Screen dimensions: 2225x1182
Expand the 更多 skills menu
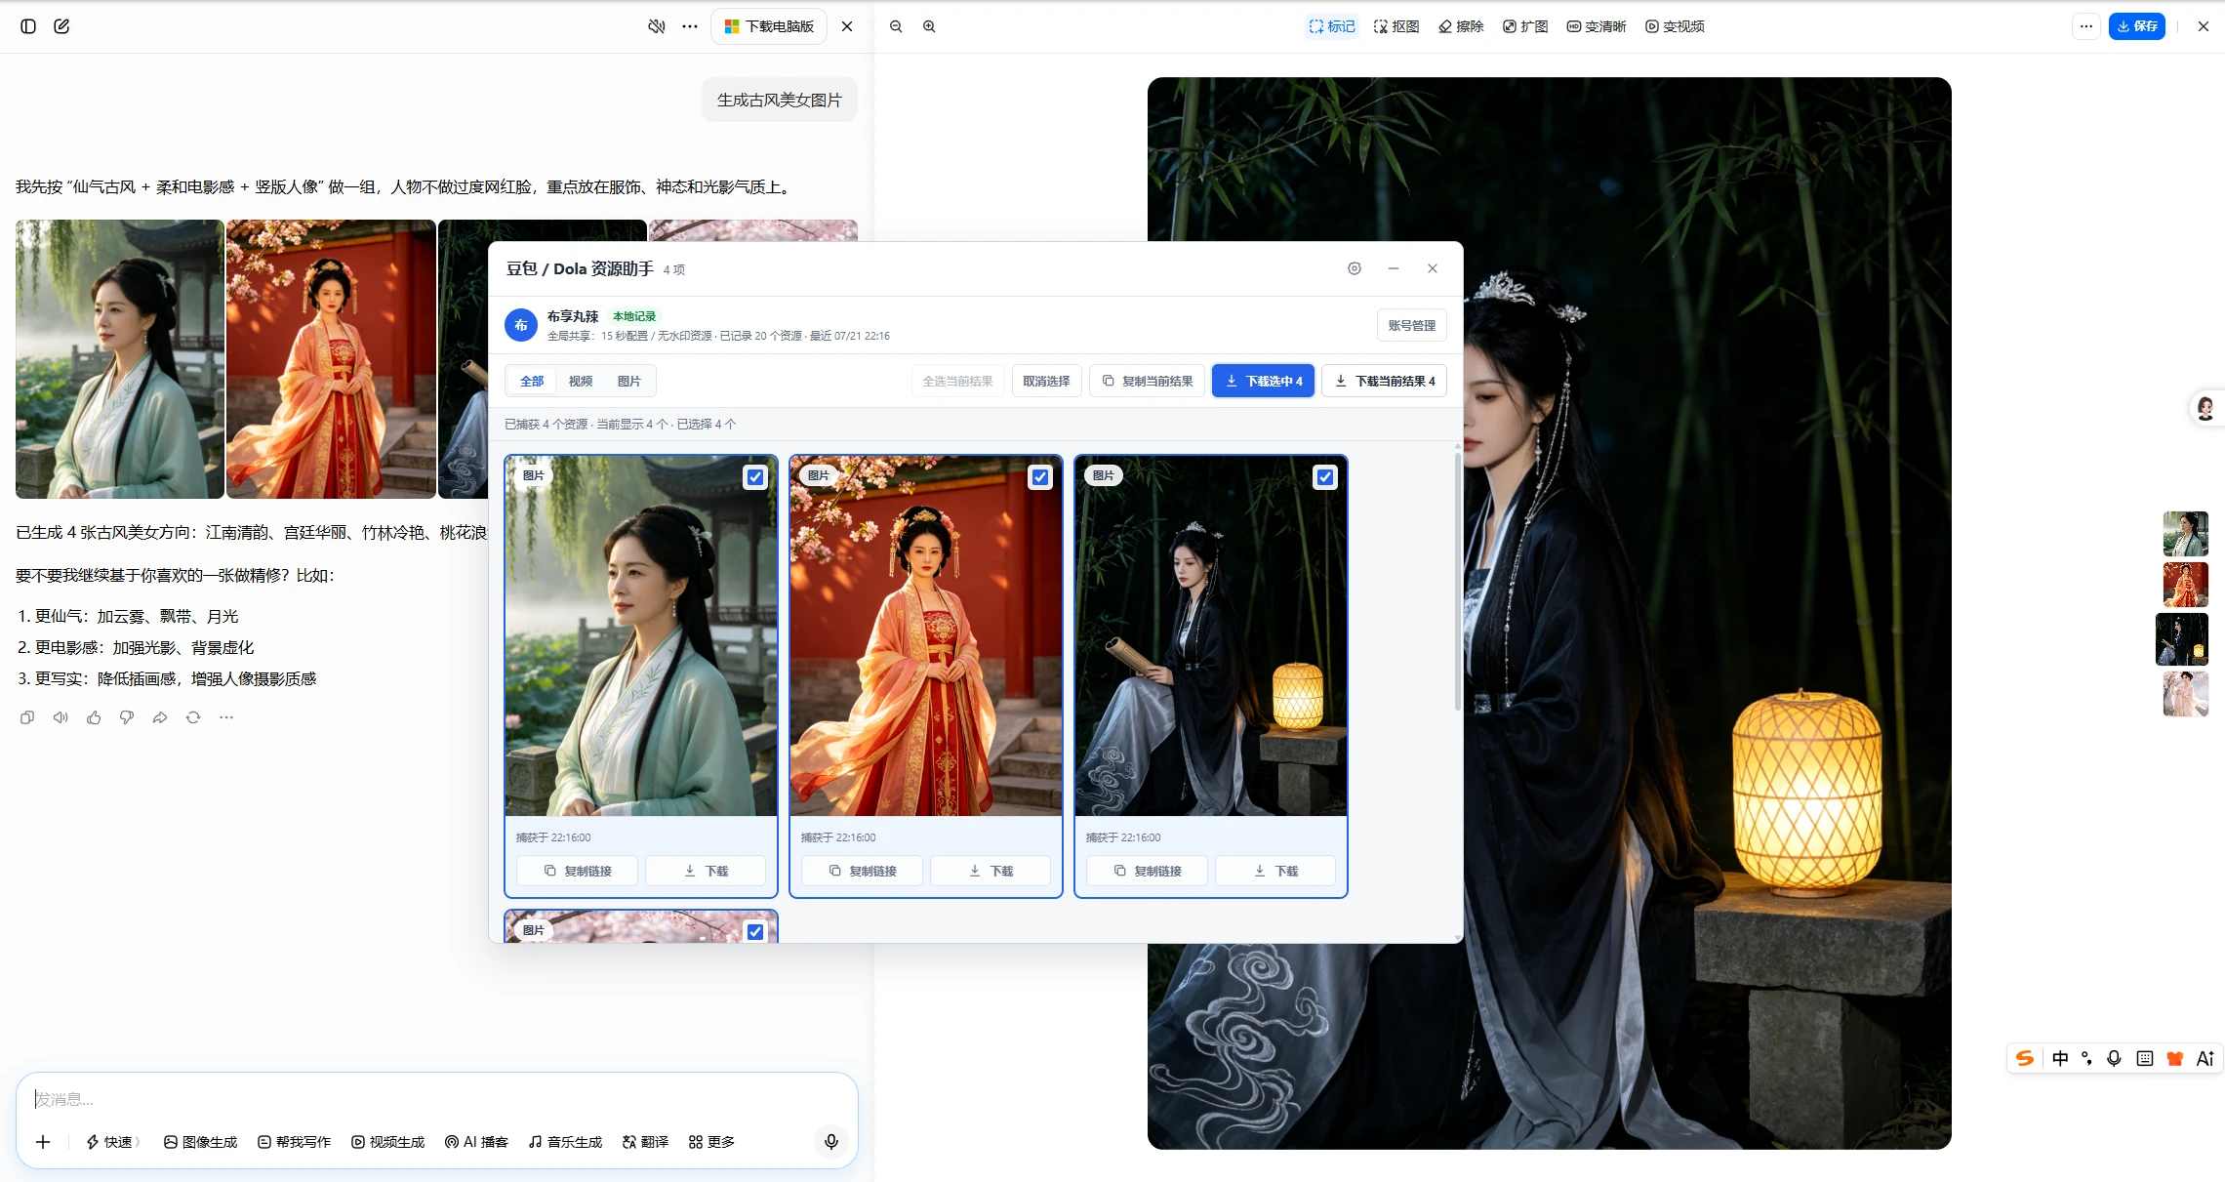[x=711, y=1142]
